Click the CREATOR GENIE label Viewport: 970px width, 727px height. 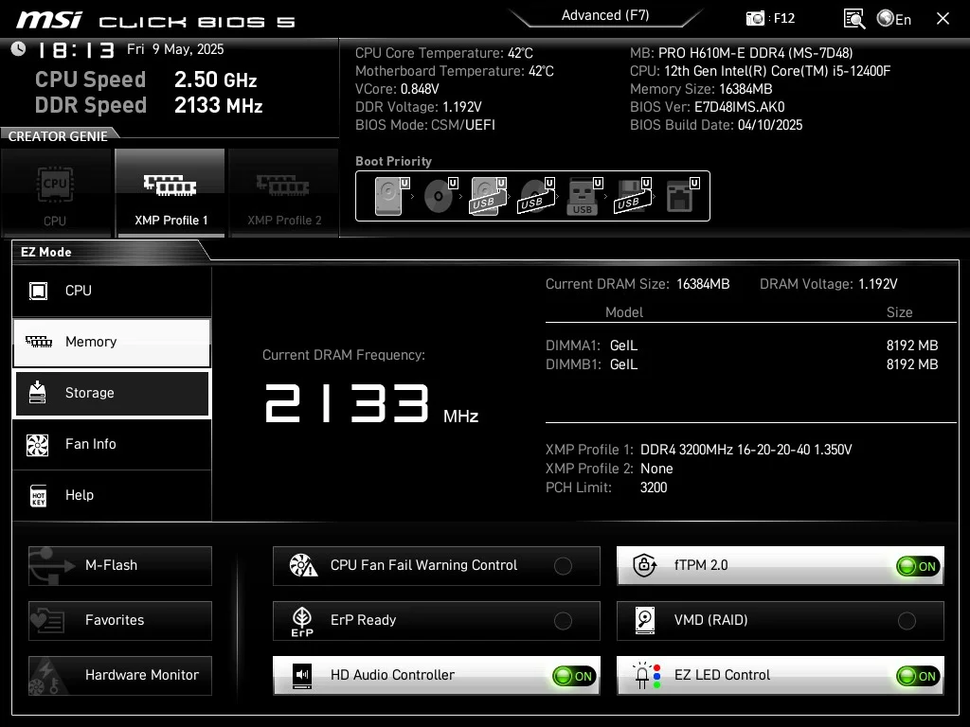click(58, 136)
